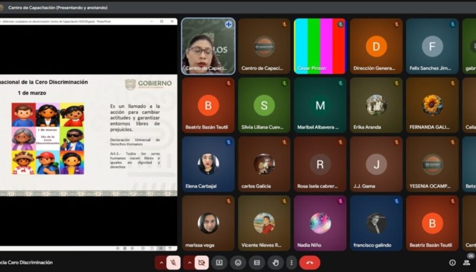Turn on the camera button
The image size is (476, 272).
[201, 263]
